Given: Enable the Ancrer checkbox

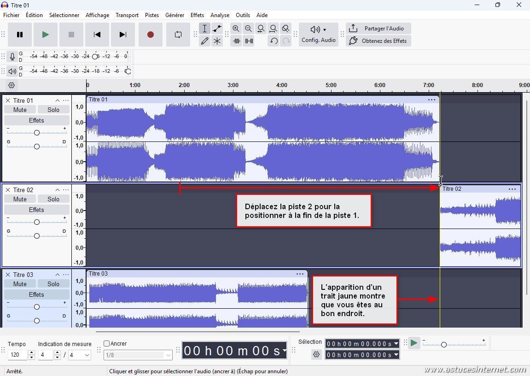Looking at the screenshot, I should pos(107,344).
